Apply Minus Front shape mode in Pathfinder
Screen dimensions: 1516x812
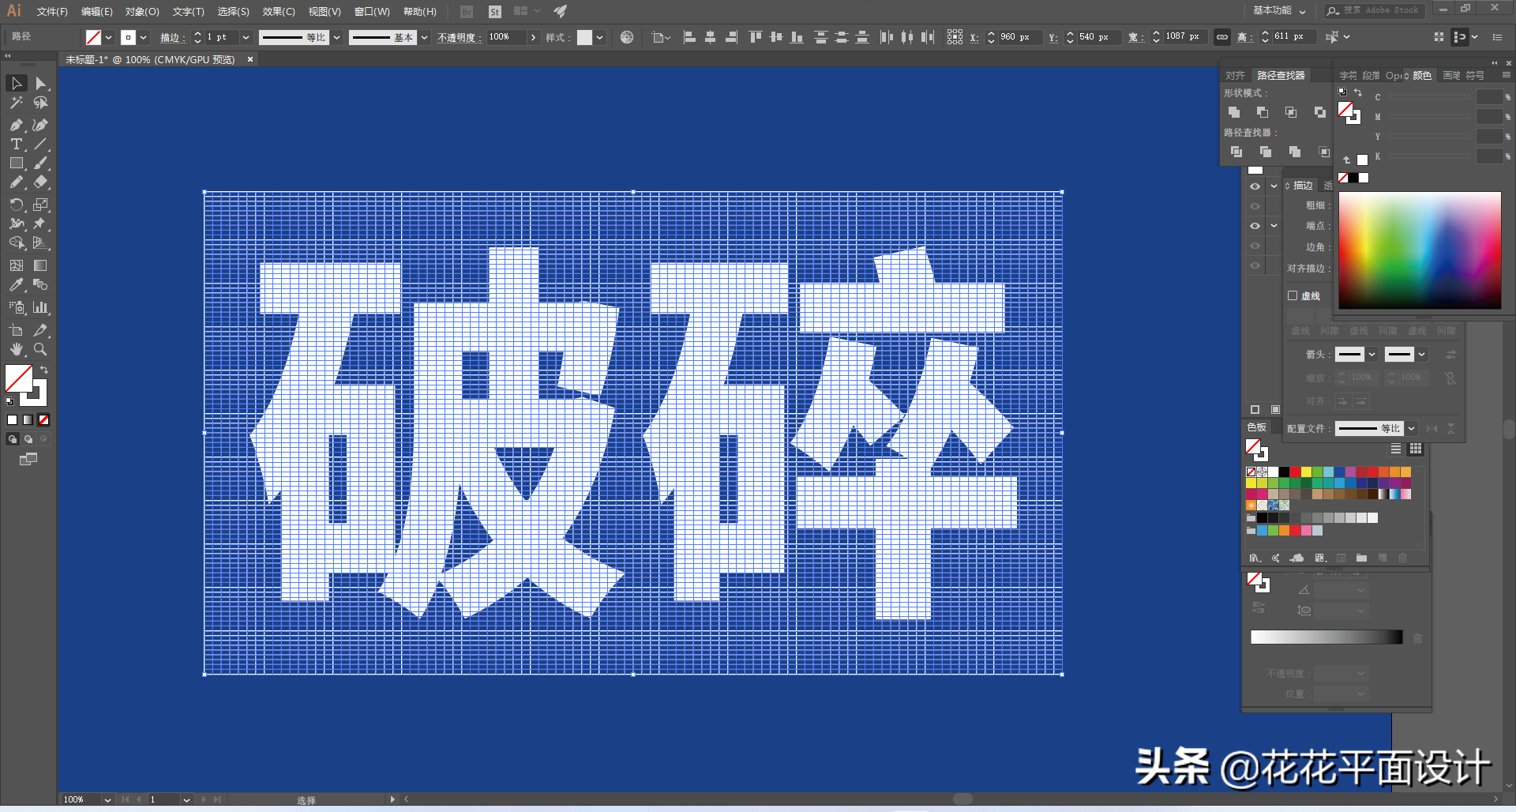pyautogui.click(x=1263, y=112)
